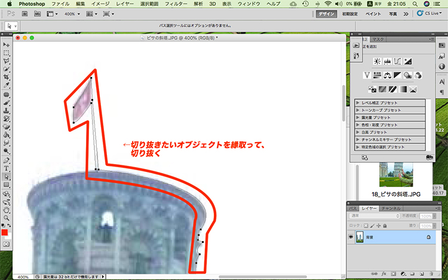Select the Quick Selection tool
Image resolution: width=448 pixels, height=280 pixels.
pos(7,69)
